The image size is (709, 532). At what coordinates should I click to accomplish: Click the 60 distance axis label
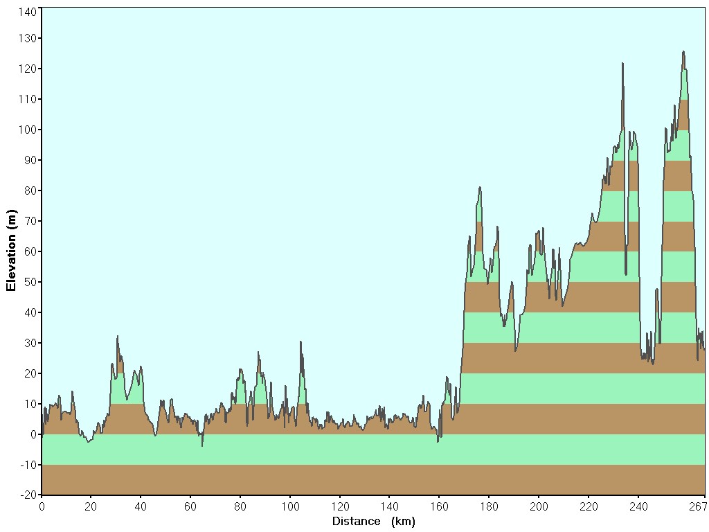[190, 506]
